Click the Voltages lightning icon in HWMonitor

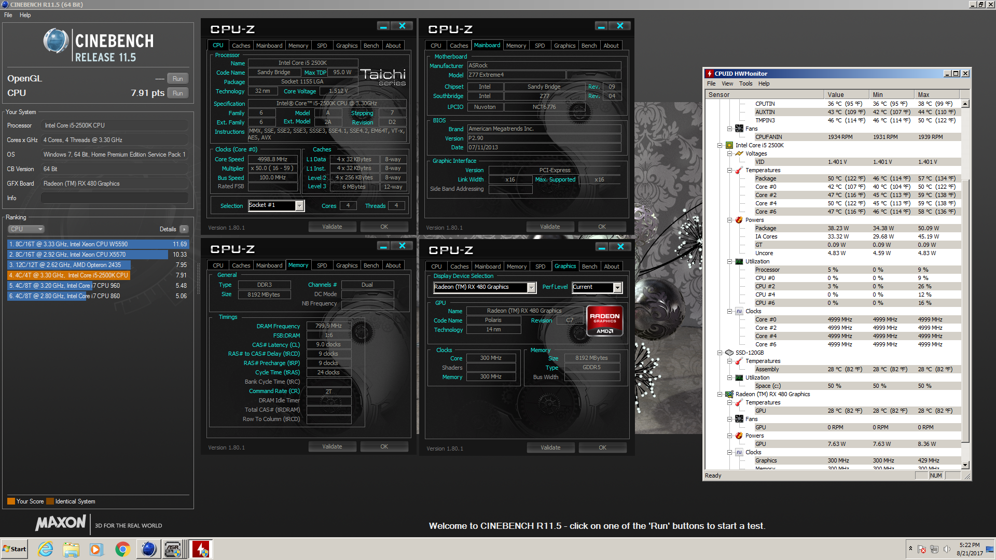point(739,153)
